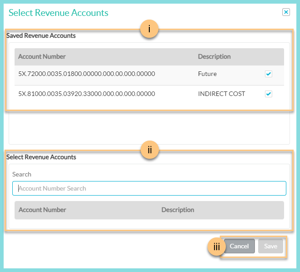The width and height of the screenshot is (300, 272).
Task: Click the 'Search' label above the field
Action: point(22,174)
